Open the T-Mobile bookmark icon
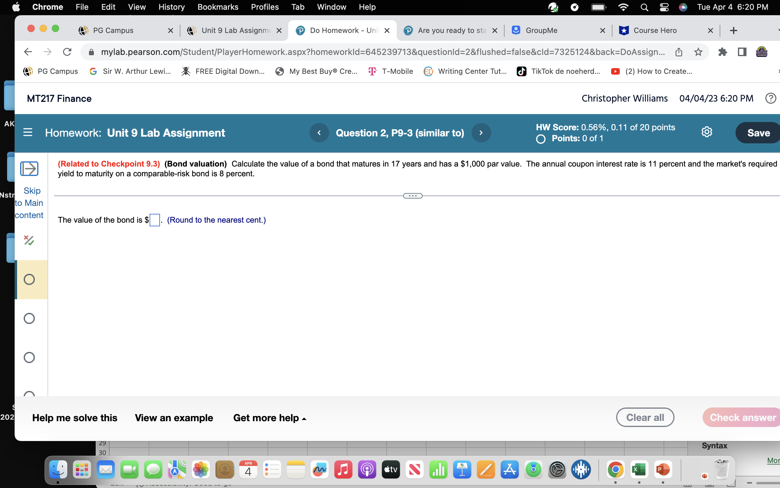This screenshot has height=488, width=780. [372, 71]
